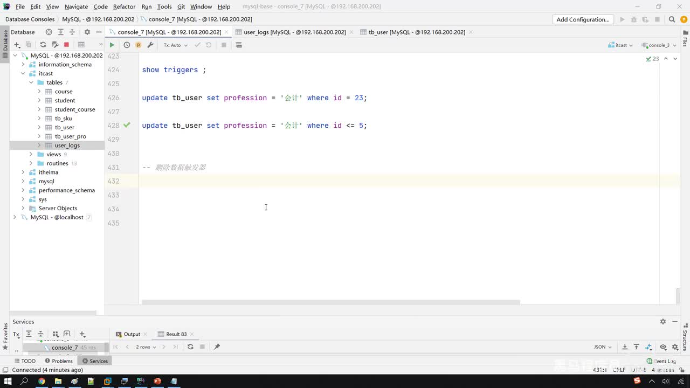Click the table editor icon in Database toolbar
This screenshot has width=690, height=388.
click(81, 45)
